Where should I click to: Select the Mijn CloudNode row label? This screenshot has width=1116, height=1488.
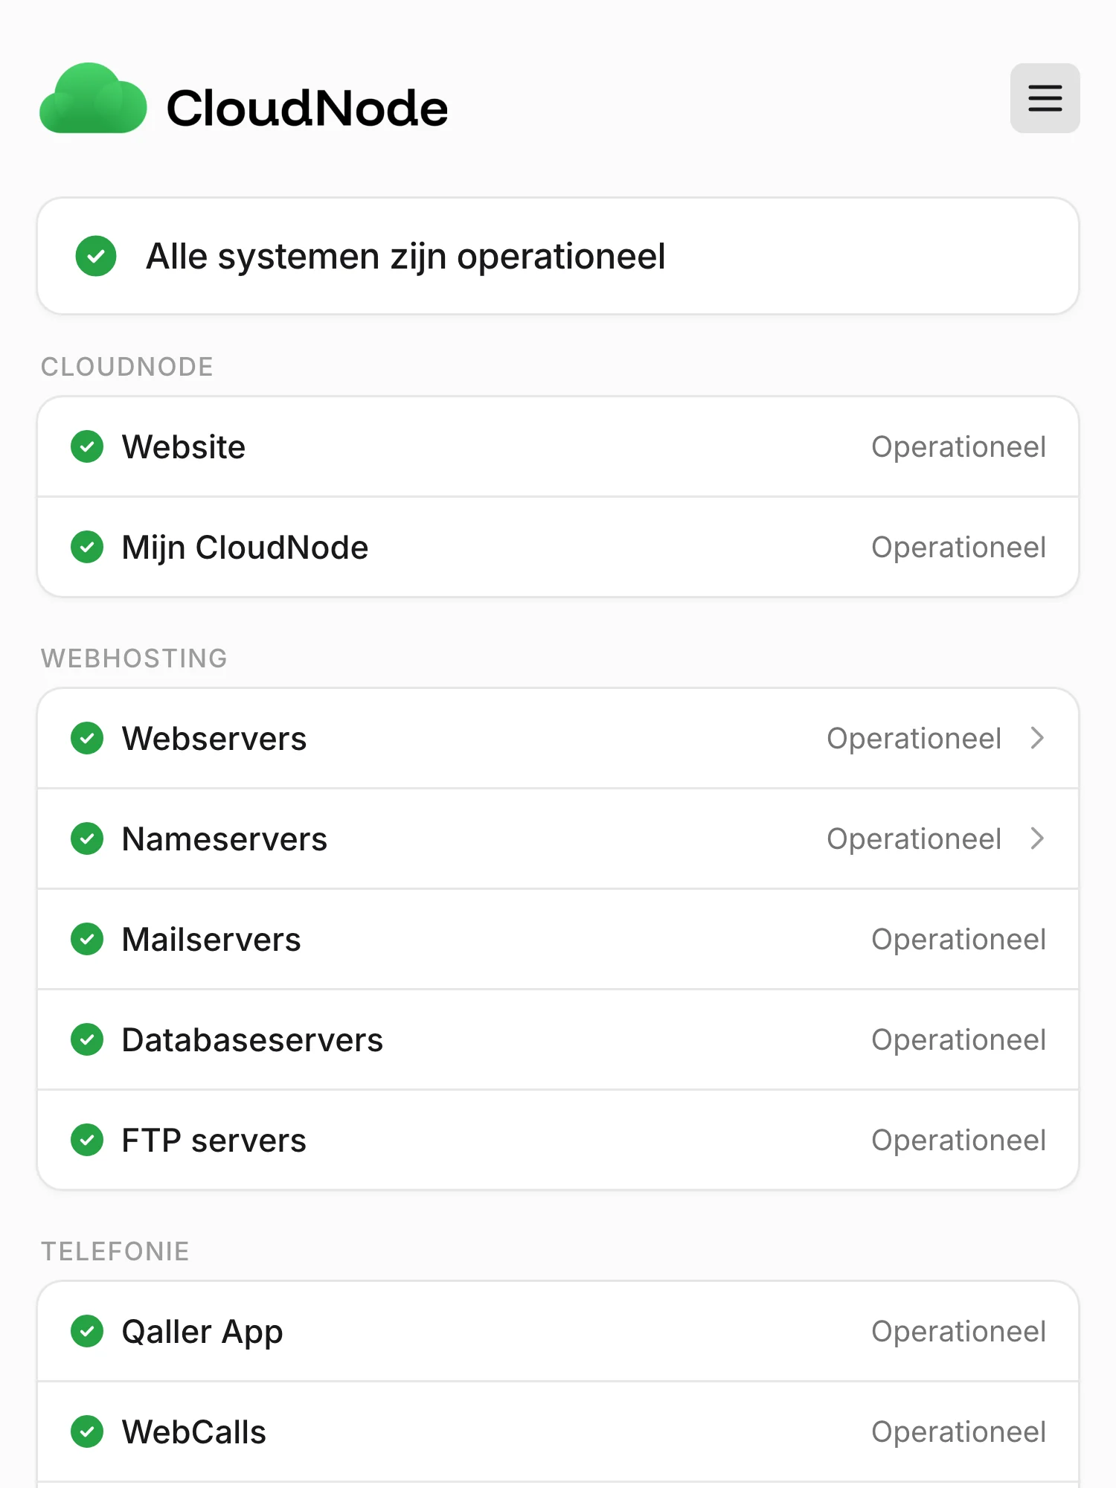pos(245,548)
